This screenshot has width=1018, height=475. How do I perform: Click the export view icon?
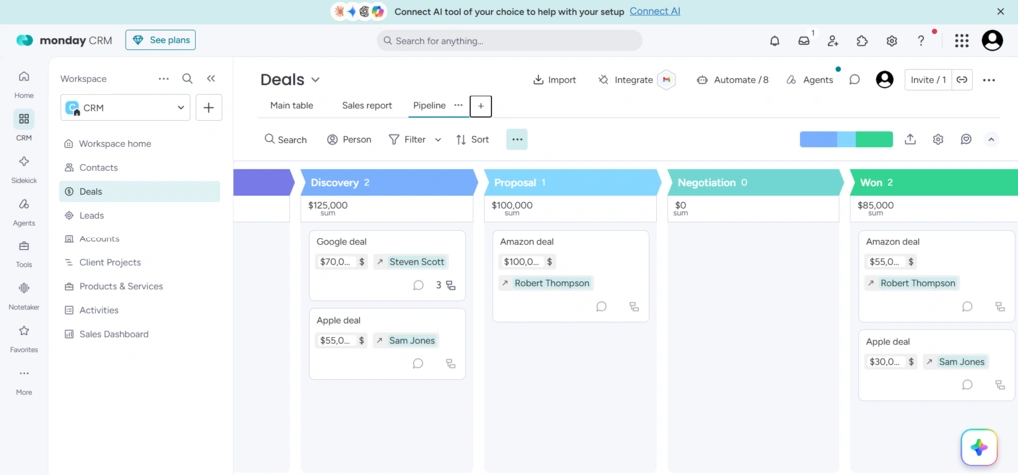click(x=910, y=139)
